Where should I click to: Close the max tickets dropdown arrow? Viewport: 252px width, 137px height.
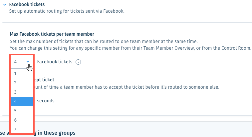[x=28, y=62]
